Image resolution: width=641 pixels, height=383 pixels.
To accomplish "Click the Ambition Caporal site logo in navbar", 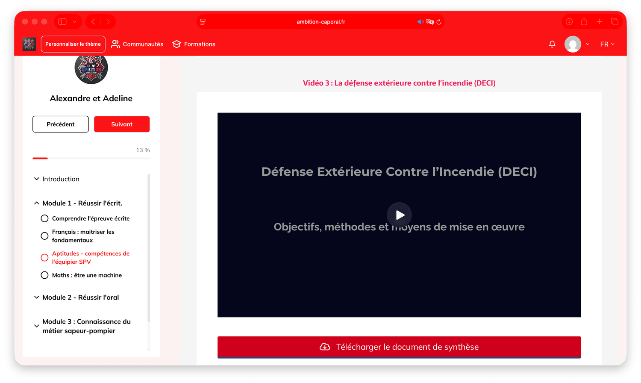I will click(29, 44).
